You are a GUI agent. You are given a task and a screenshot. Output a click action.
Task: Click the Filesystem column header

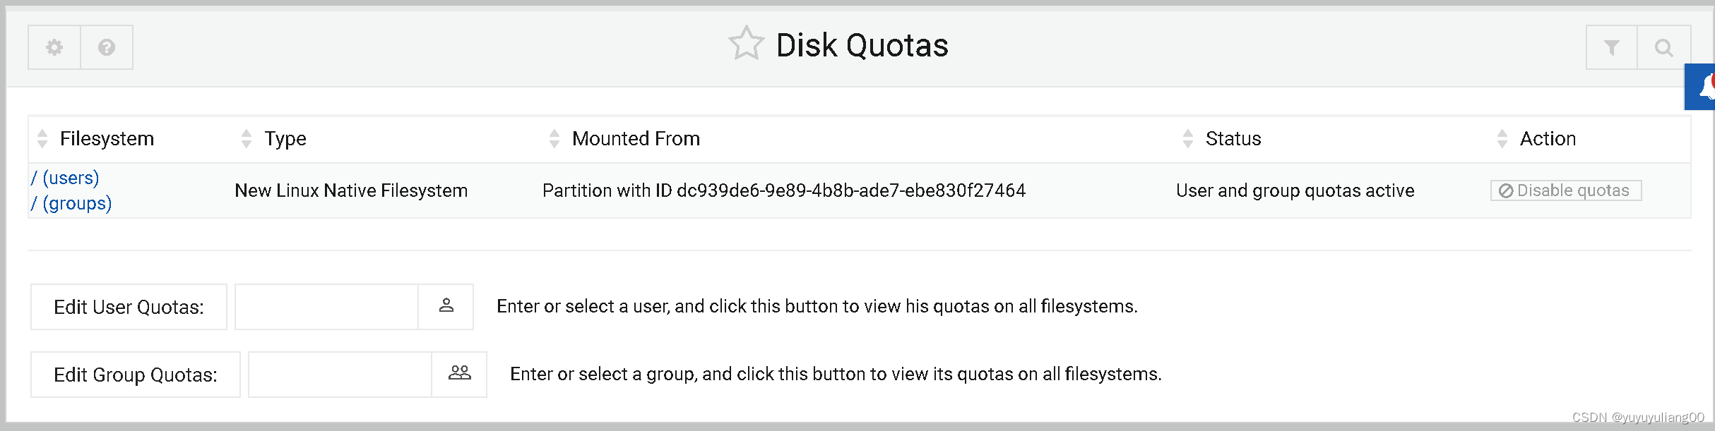click(107, 138)
